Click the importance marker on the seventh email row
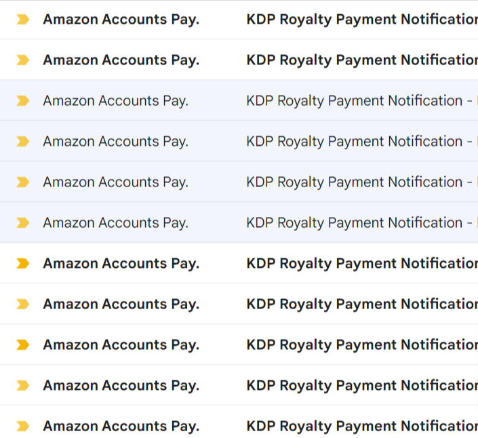This screenshot has height=438, width=478. (x=23, y=264)
